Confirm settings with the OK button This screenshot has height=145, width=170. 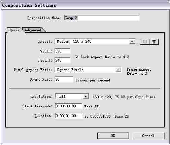(113, 136)
